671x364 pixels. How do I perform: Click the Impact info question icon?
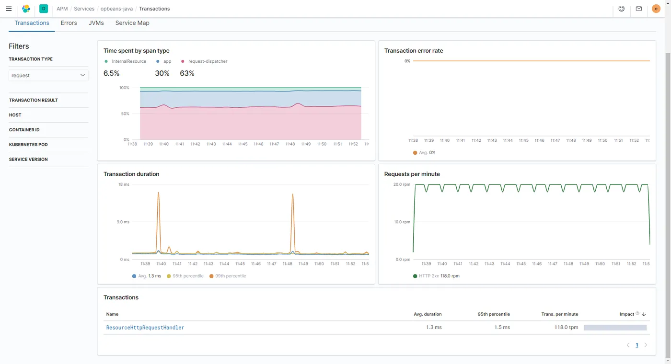click(x=637, y=314)
